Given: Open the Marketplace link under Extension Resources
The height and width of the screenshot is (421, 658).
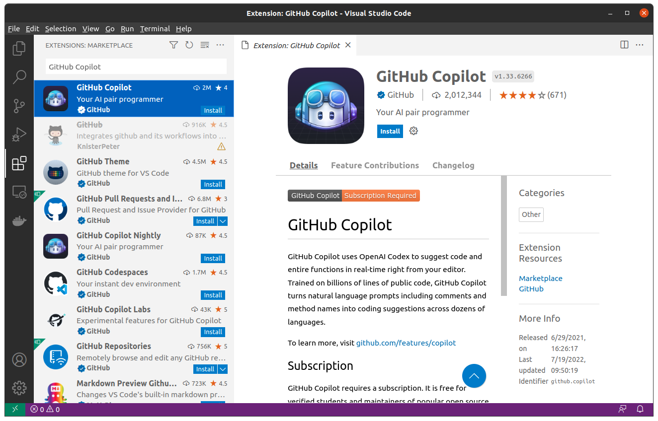Looking at the screenshot, I should point(541,278).
